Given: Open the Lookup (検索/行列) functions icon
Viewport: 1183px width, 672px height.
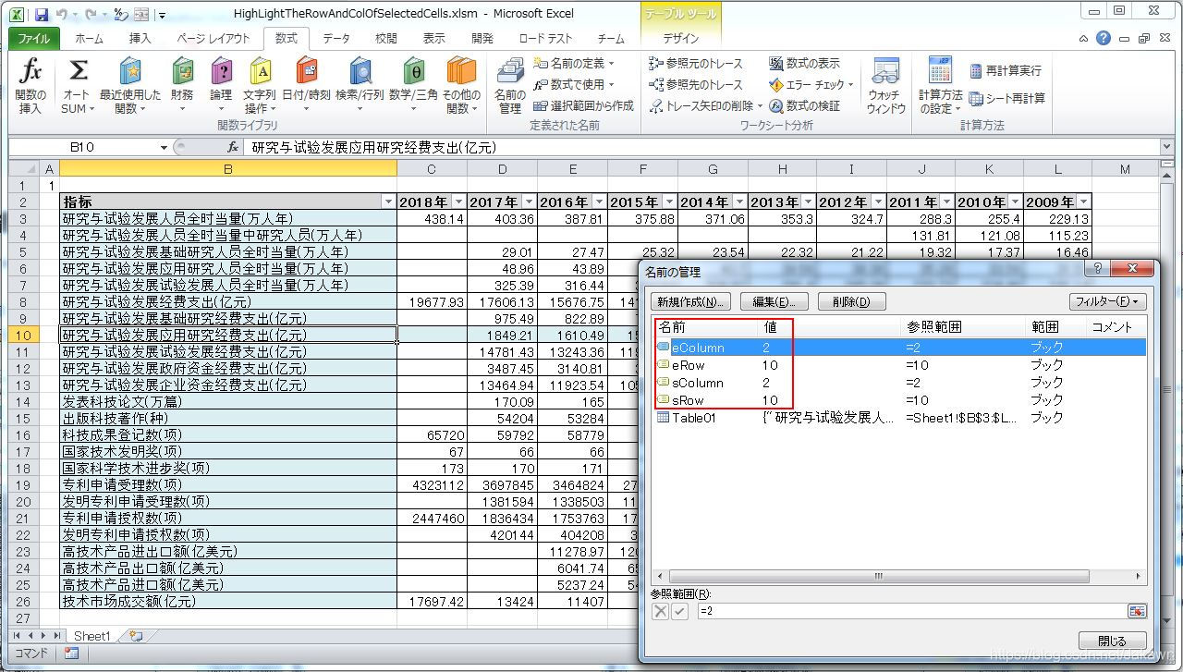Looking at the screenshot, I should pyautogui.click(x=360, y=85).
